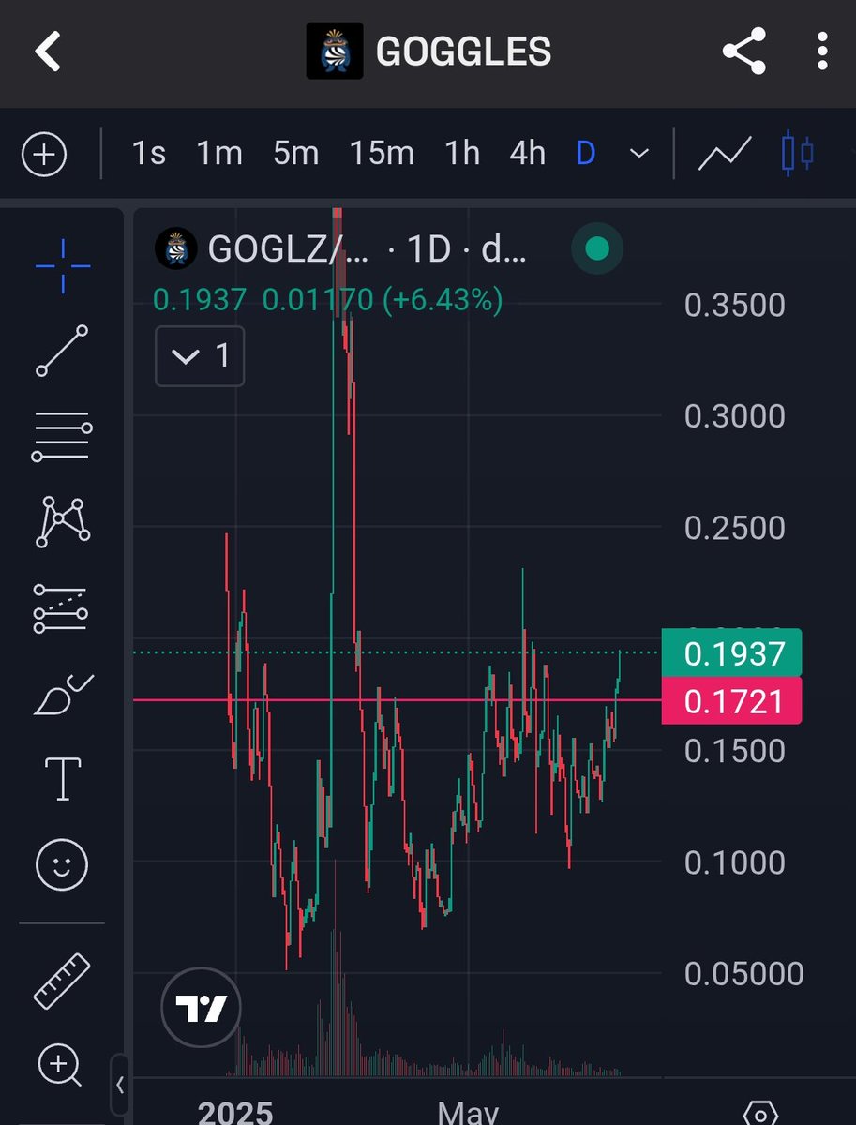Viewport: 856px width, 1125px height.
Task: Select the candlestick chart type
Action: (797, 153)
